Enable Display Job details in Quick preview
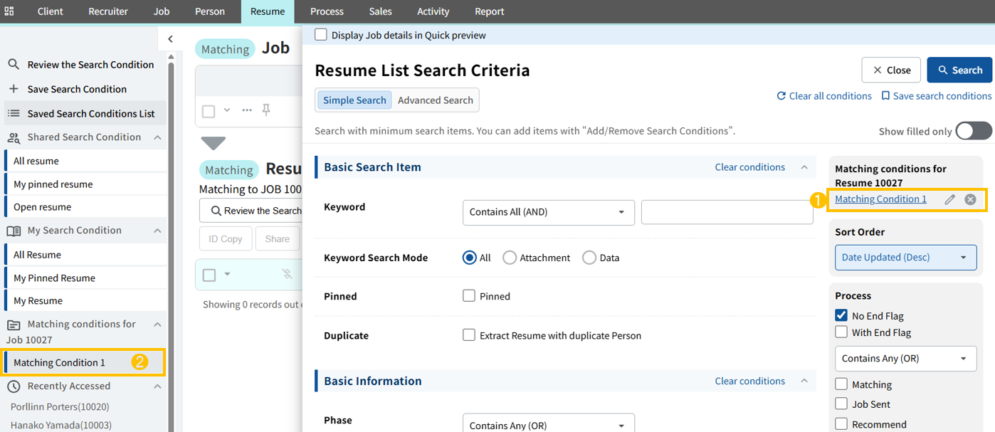Screen dimensions: 995x432 (x=321, y=35)
